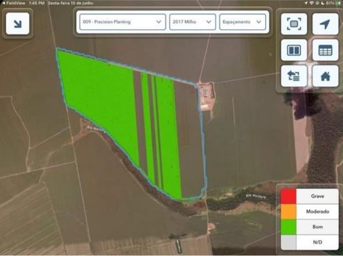Open the 009 - Precision Planting dropdown
The image size is (343, 256).
click(x=122, y=22)
